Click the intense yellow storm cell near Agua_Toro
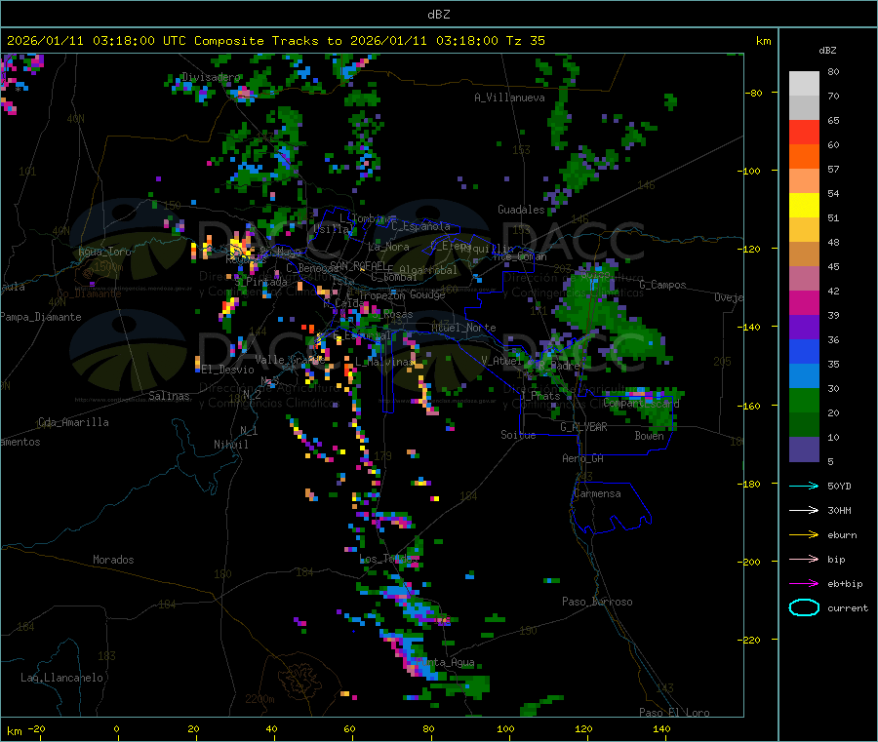Screen dimensions: 878x742 click(241, 247)
